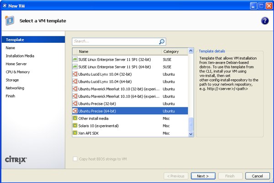
Task: Open the CPU & Memory step
Action: pos(18,72)
